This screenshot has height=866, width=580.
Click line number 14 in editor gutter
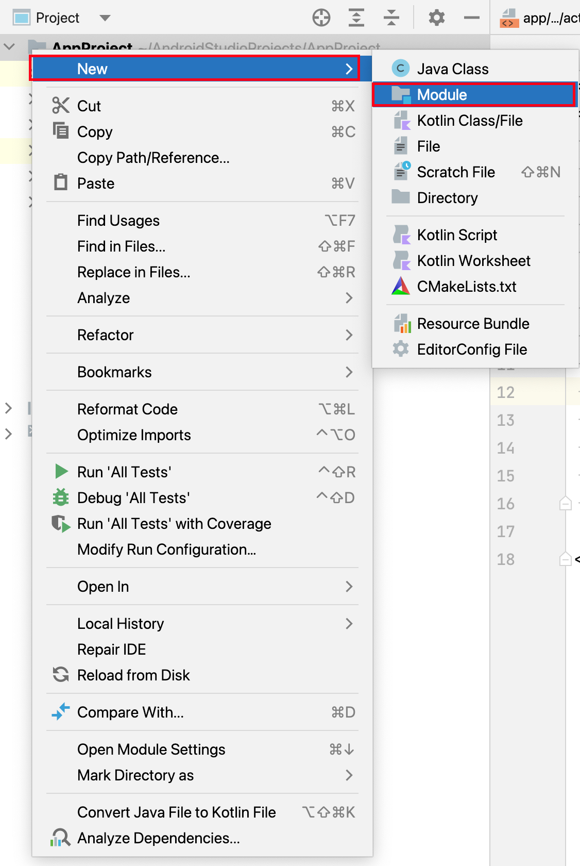(505, 448)
